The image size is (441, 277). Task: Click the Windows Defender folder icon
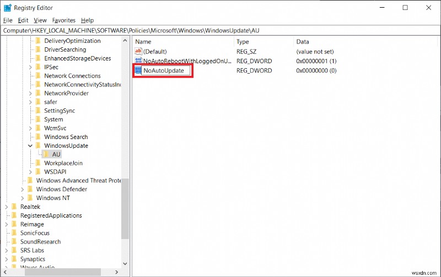tap(30, 189)
